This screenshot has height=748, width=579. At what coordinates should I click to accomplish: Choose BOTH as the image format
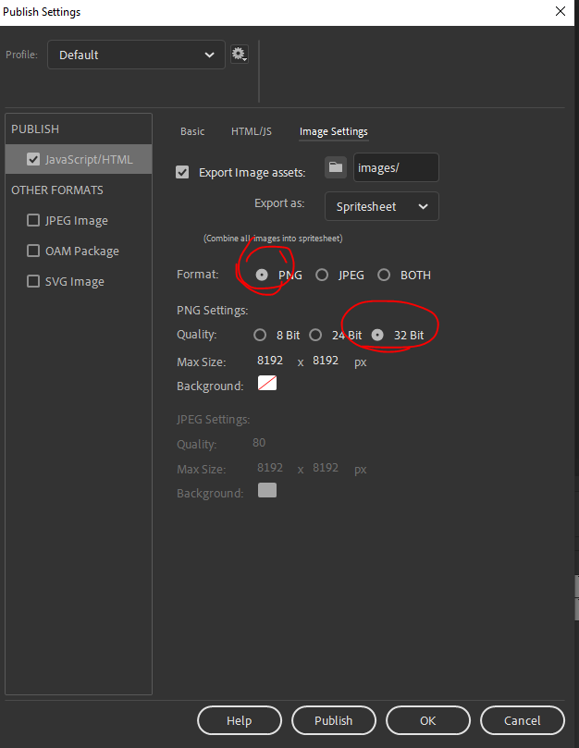[384, 275]
